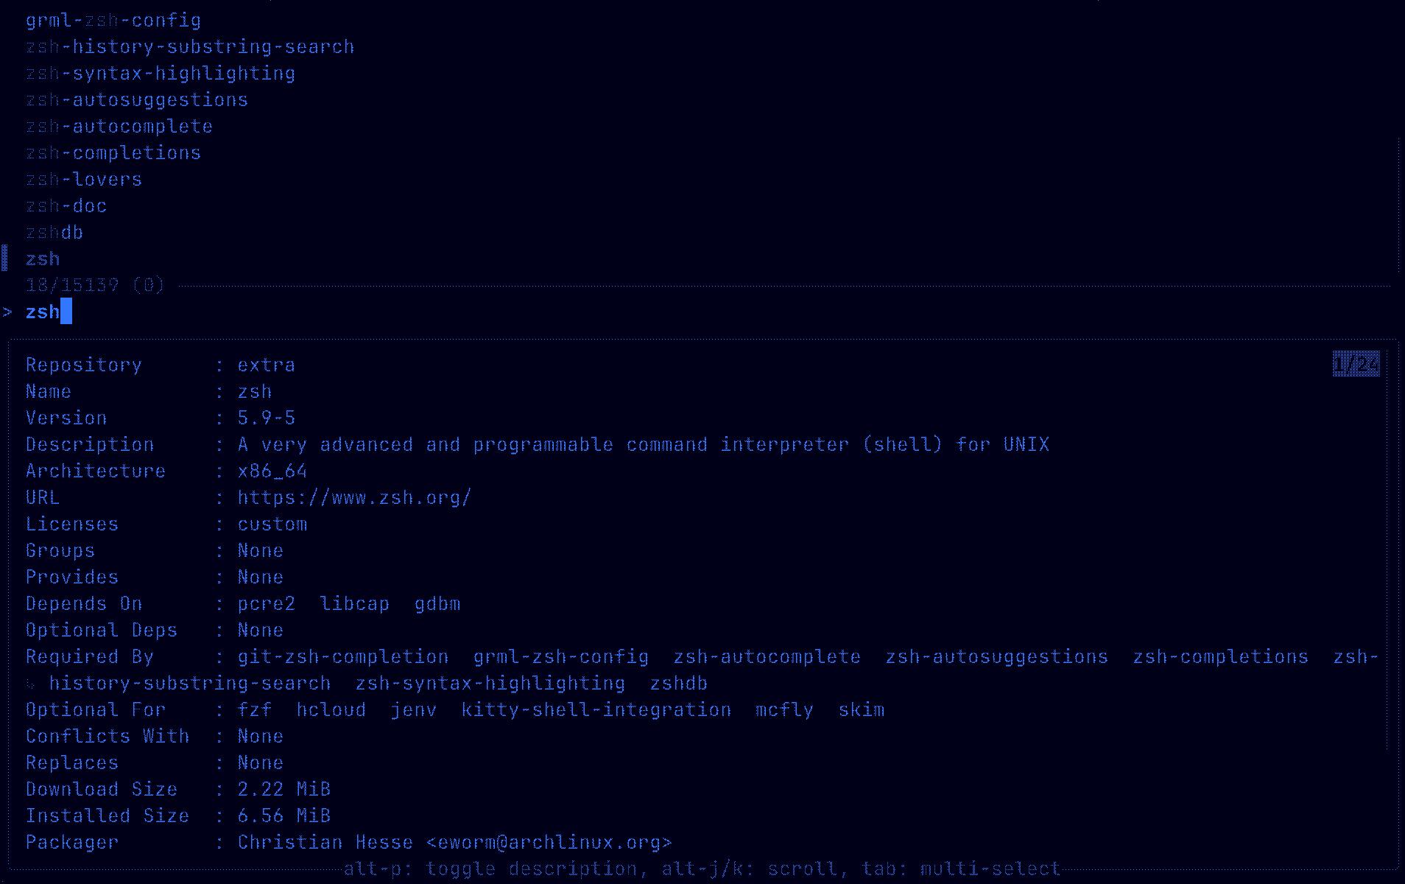Select the zshdb package entry

click(x=54, y=233)
